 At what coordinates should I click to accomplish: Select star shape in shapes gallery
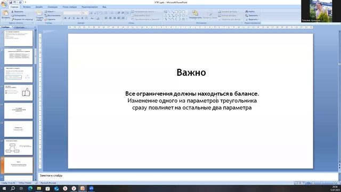tap(183, 19)
